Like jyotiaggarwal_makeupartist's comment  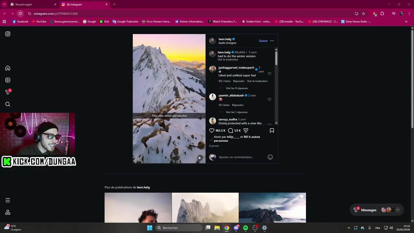[x=269, y=73]
